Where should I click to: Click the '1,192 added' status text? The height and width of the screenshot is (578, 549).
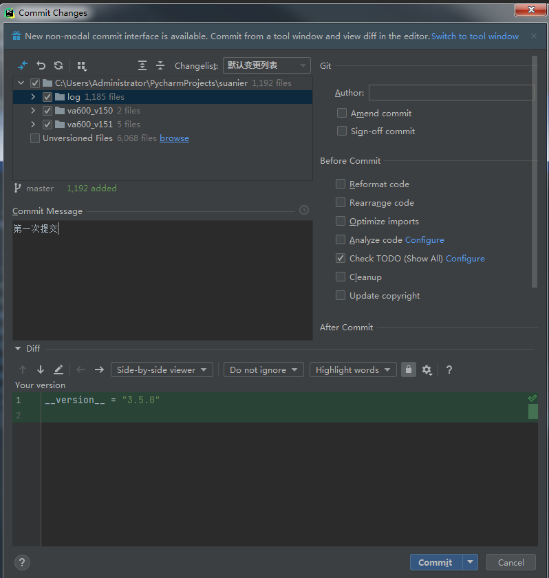tap(91, 189)
